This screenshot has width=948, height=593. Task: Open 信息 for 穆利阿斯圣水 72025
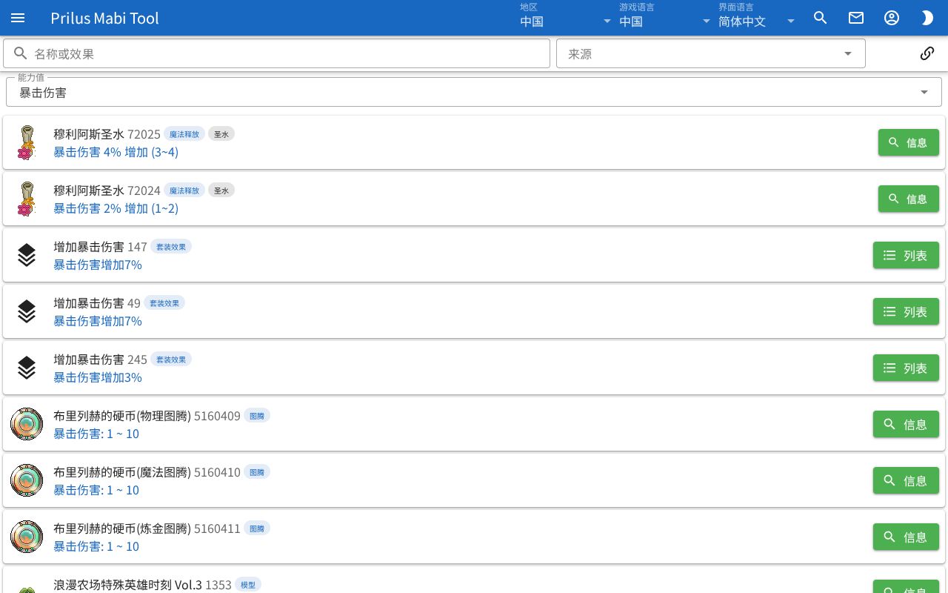click(909, 142)
